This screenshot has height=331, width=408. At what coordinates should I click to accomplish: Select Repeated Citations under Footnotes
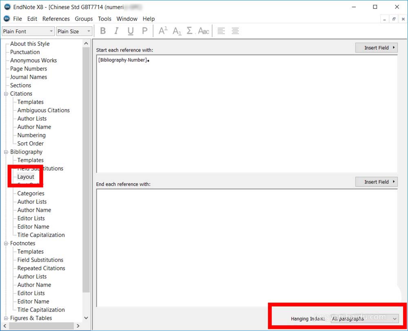pyautogui.click(x=41, y=268)
